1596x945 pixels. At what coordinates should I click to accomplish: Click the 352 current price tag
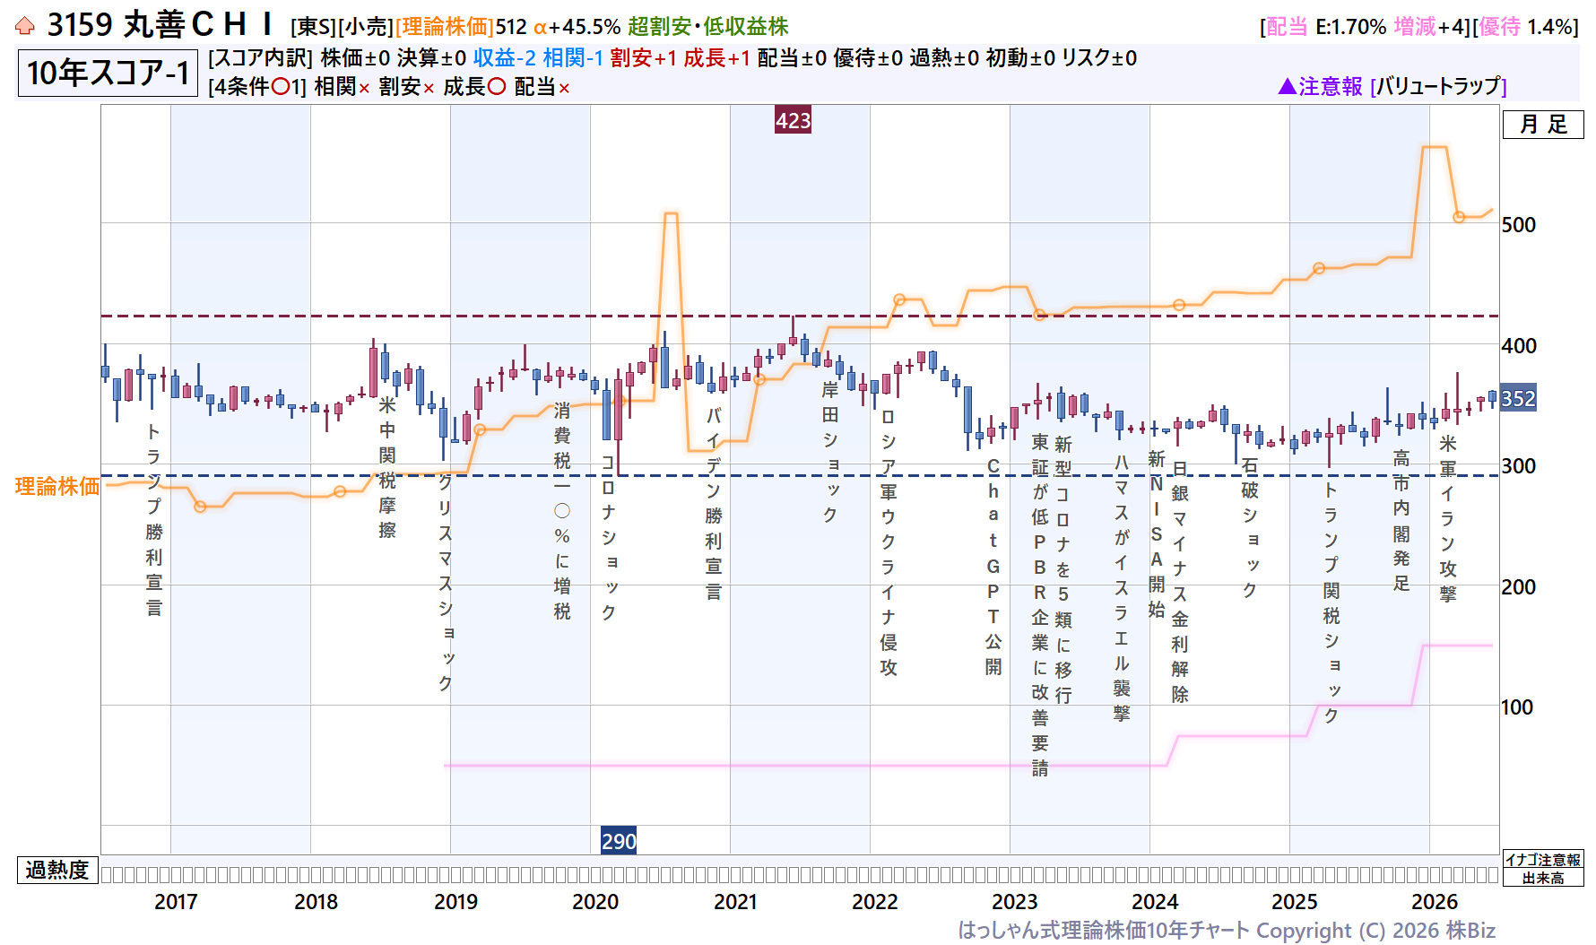point(1518,398)
